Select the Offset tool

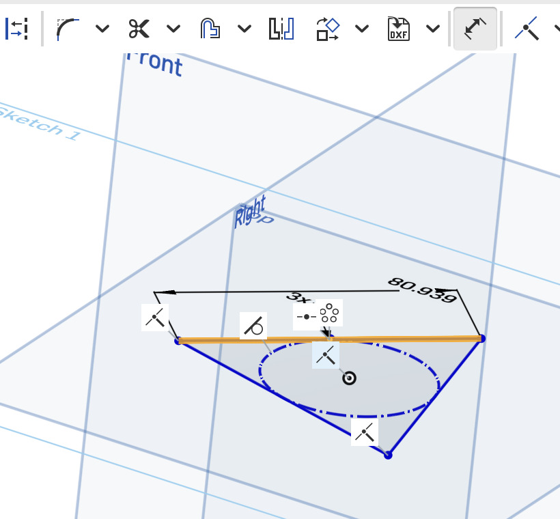pos(210,29)
